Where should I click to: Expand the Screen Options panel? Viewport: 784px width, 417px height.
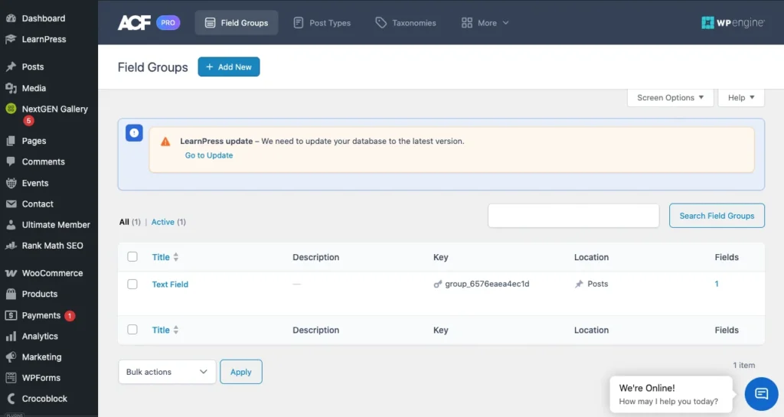click(670, 98)
